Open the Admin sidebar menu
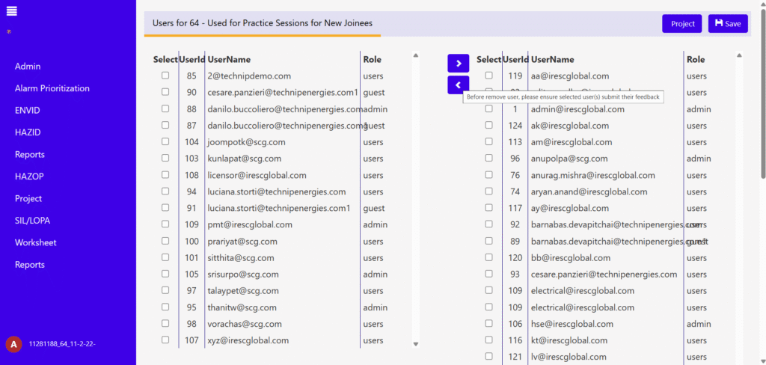Viewport: 766px width, 365px height. coord(28,67)
